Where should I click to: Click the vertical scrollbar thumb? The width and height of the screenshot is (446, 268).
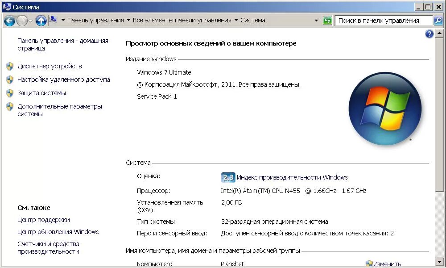click(439, 114)
